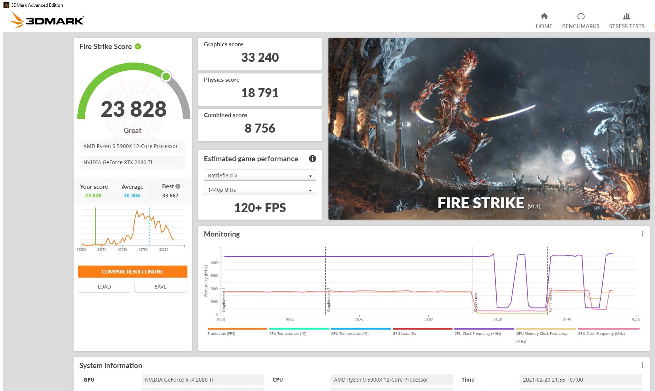Click the Best score info icon

coord(178,186)
